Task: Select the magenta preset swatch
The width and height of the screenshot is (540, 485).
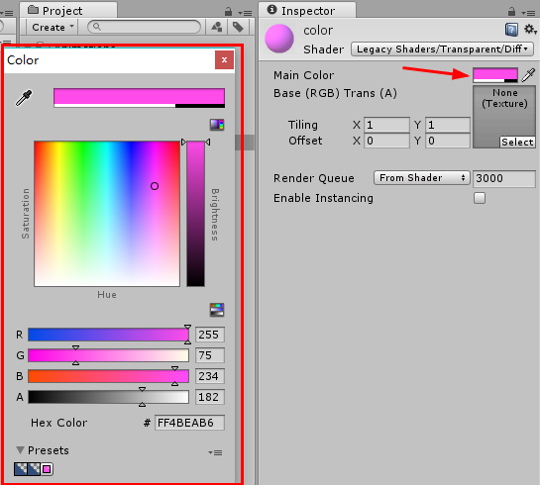Action: [47, 469]
